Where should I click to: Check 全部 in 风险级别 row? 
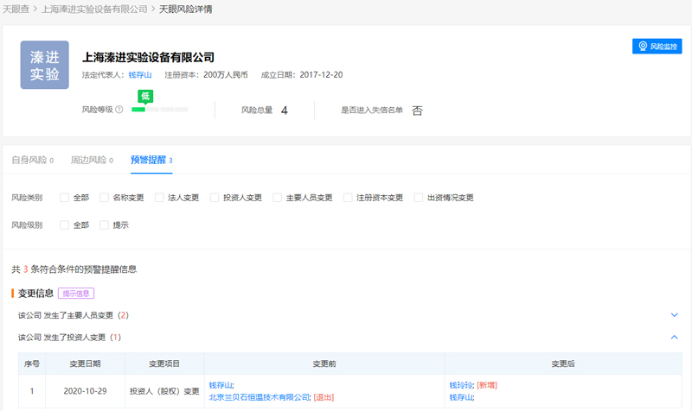point(64,225)
